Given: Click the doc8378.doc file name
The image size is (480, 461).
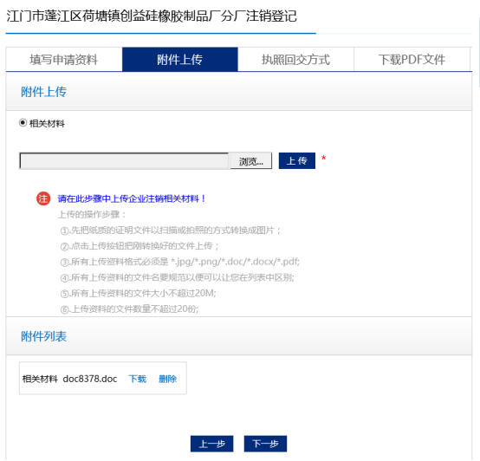Looking at the screenshot, I should (x=90, y=379).
